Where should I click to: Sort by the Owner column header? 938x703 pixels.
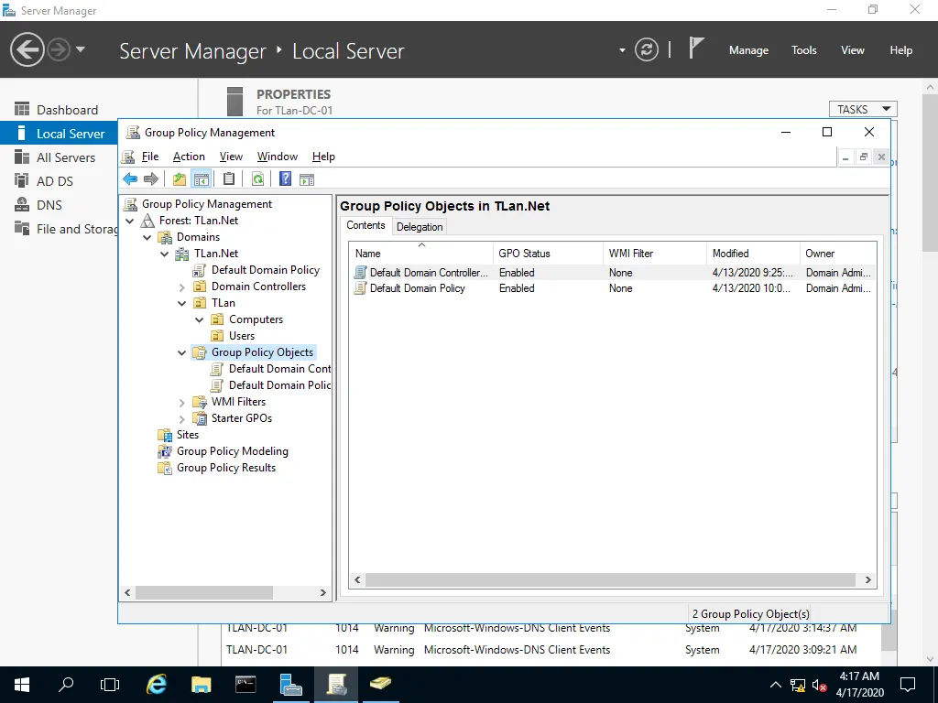click(x=838, y=254)
